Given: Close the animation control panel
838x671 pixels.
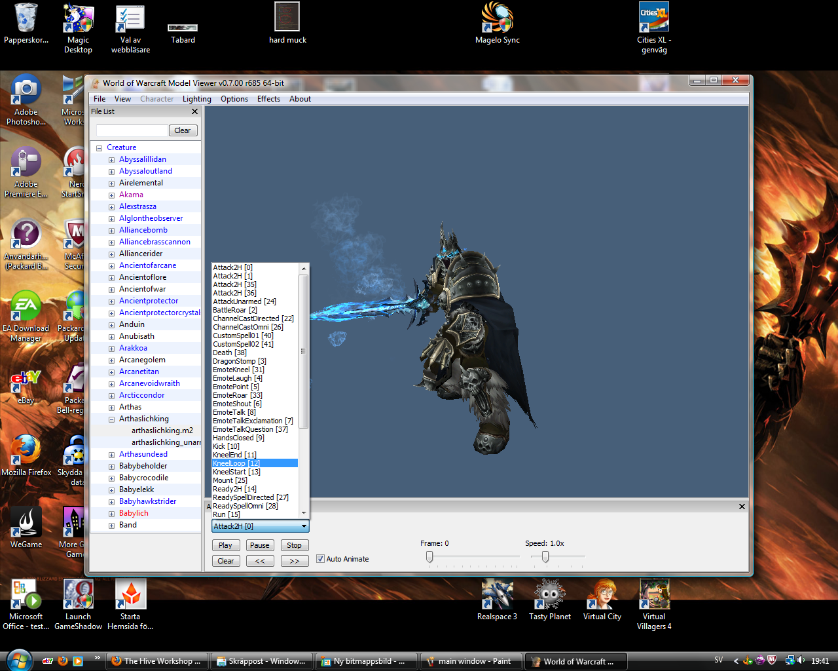Looking at the screenshot, I should 742,507.
